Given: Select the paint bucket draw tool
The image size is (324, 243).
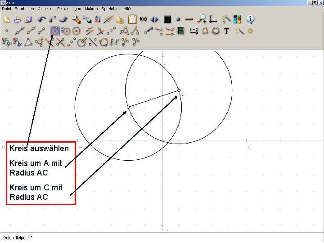Looking at the screenshot, I should coord(87,19).
